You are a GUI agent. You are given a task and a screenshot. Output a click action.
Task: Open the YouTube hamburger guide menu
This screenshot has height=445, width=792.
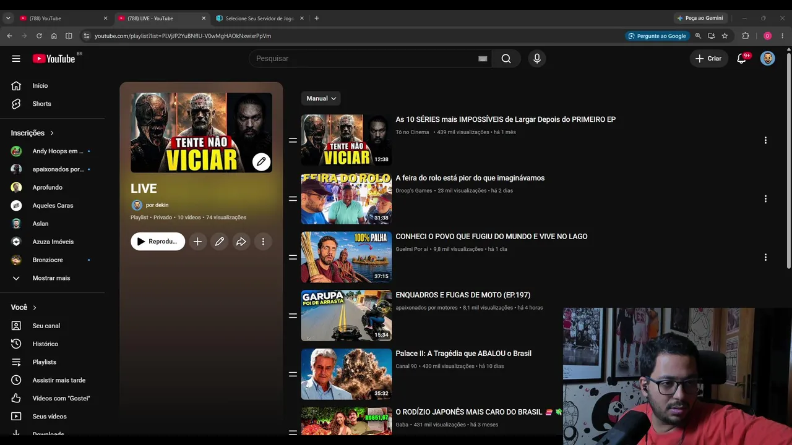click(16, 59)
